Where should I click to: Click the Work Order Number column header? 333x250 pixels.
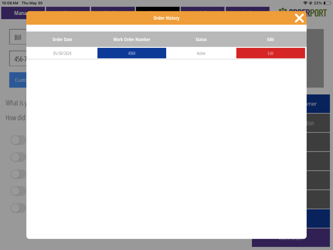click(132, 39)
